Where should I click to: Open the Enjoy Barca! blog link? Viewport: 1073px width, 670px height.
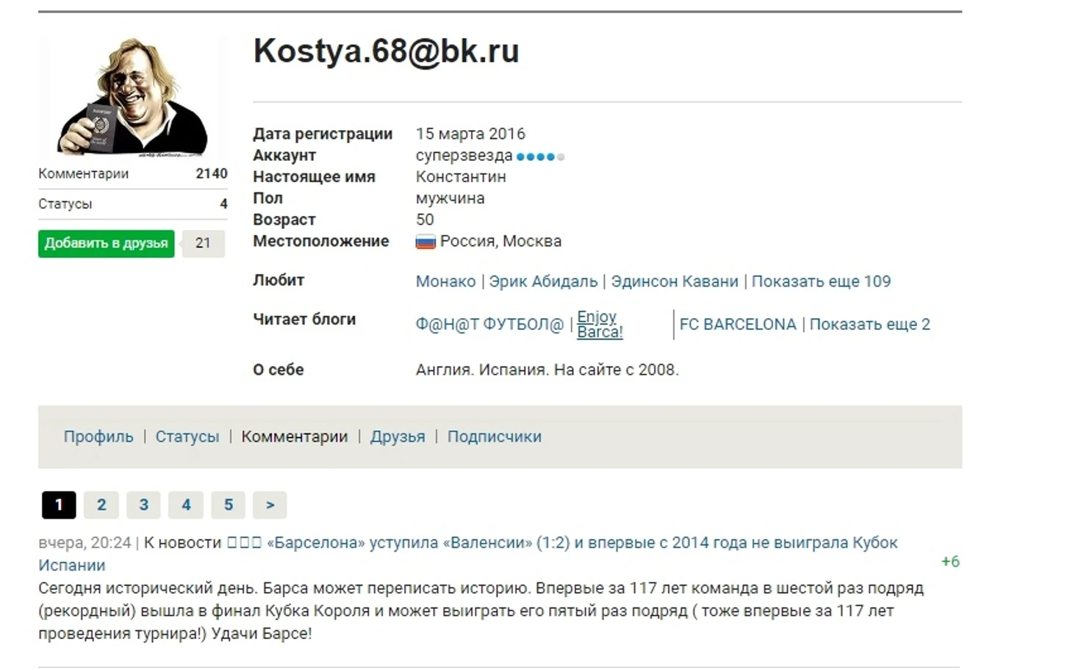600,324
